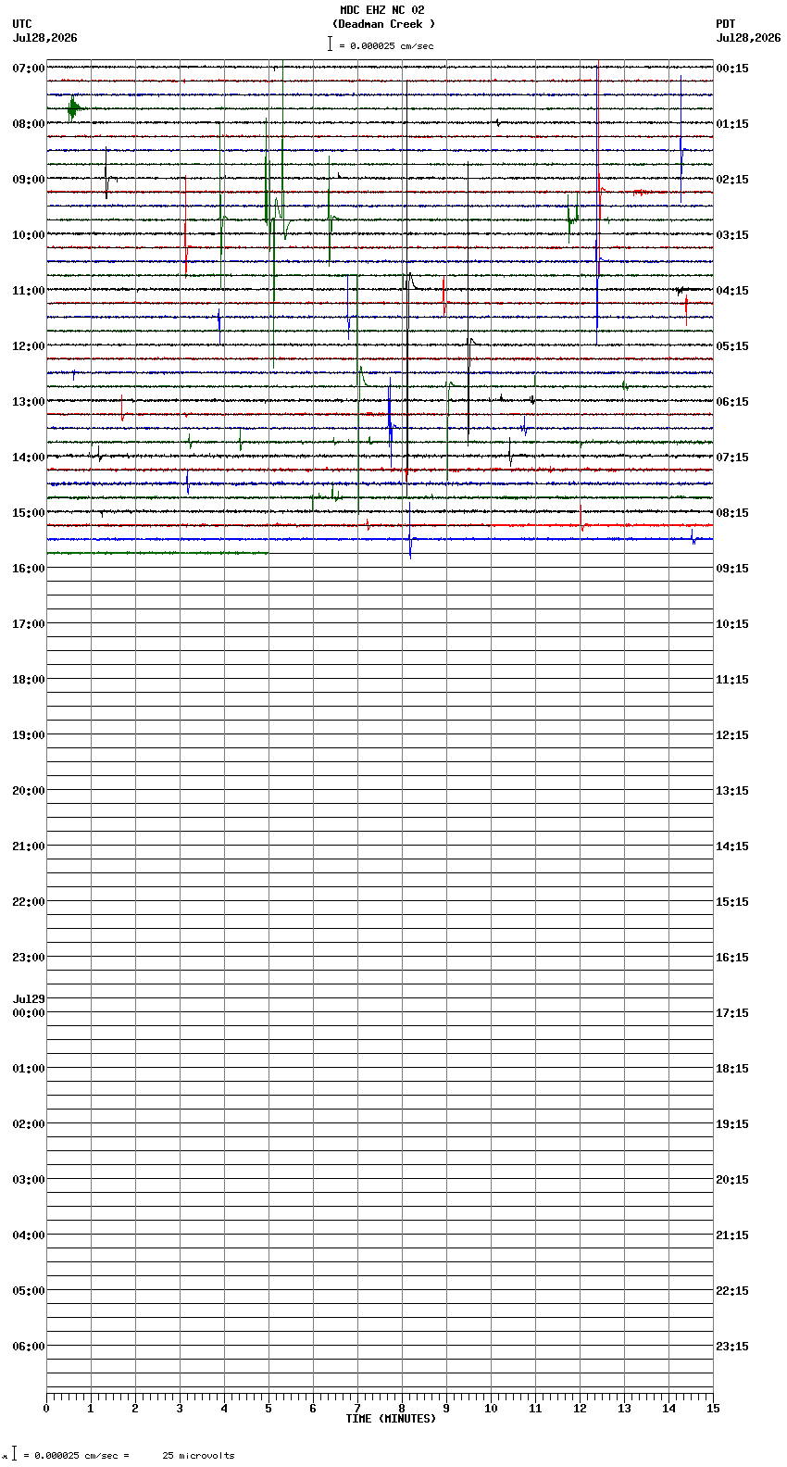
Task: Click the 14:00 UTC time label
Action: point(29,458)
